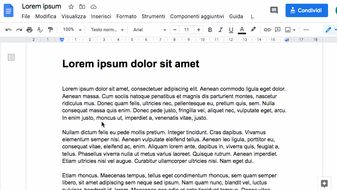337x190 pixels.
Task: Click paragraph starting Nullam dictum felis
Action: point(171,146)
